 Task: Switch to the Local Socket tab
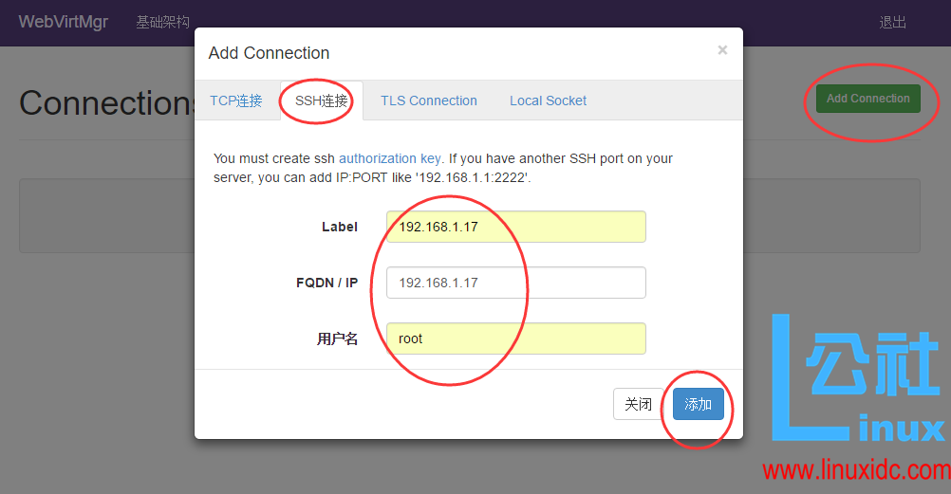[x=548, y=101]
